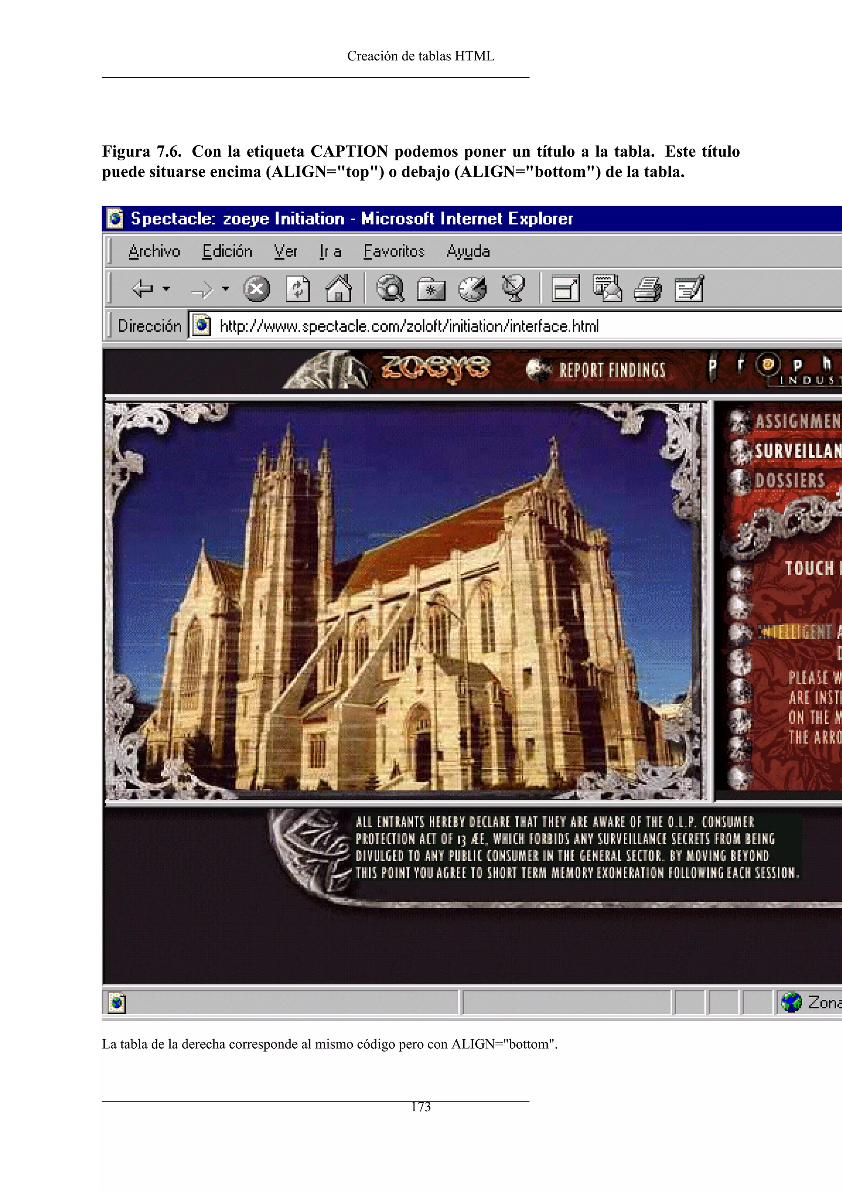Open the Channels satellite icon
The width and height of the screenshot is (842, 1191).
513,288
